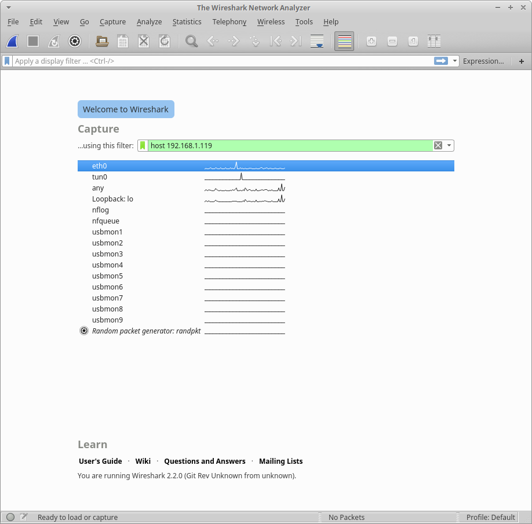Click the zoom out text icon
This screenshot has width=532, height=524.
point(392,41)
